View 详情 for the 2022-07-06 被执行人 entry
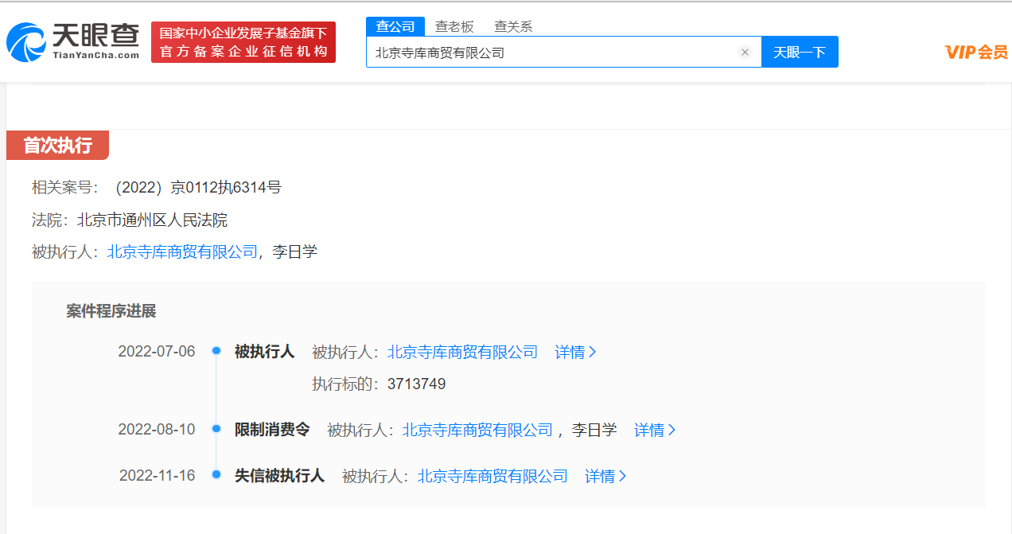Image resolution: width=1012 pixels, height=534 pixels. click(575, 352)
